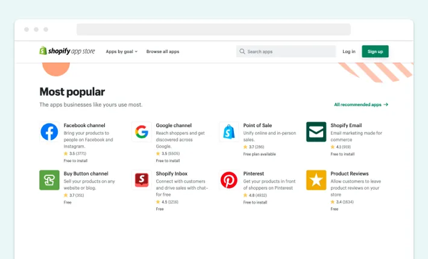
Task: Click 'Sell your products on any website' description
Action: click(89, 184)
